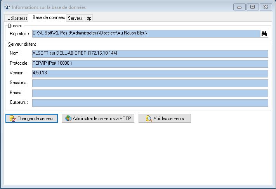The height and width of the screenshot is (189, 276).
Task: Click the binoculars browse icon beside Répertoire
Action: point(264,34)
